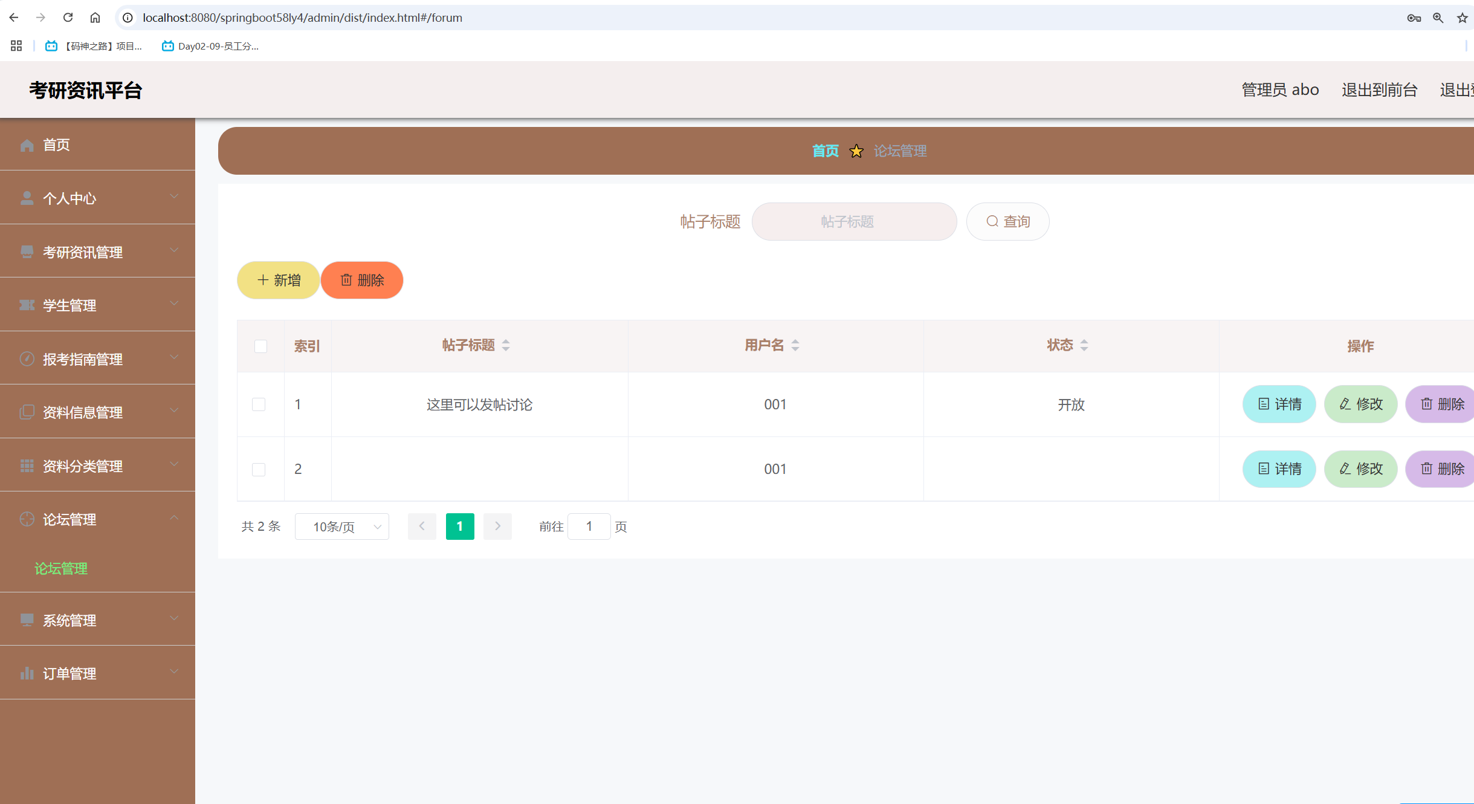Image resolution: width=1474 pixels, height=804 pixels.
Task: Click the browser zoom magnifier icon
Action: pos(1438,18)
